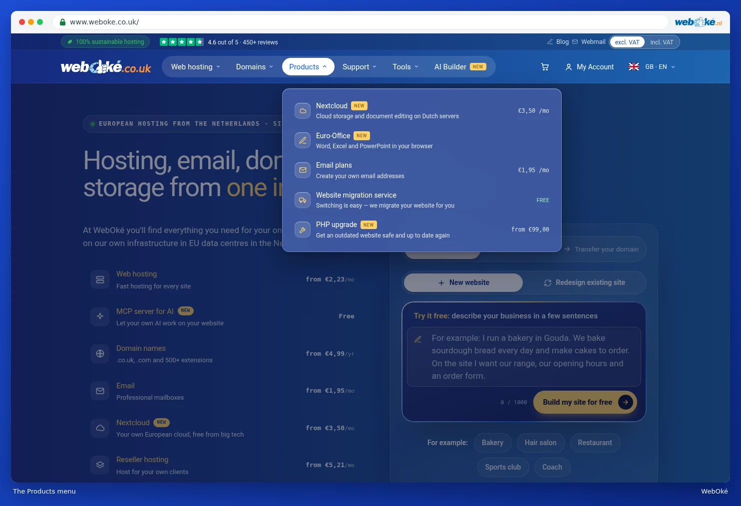Click the browser address bar
The height and width of the screenshot is (506, 741).
pos(360,22)
